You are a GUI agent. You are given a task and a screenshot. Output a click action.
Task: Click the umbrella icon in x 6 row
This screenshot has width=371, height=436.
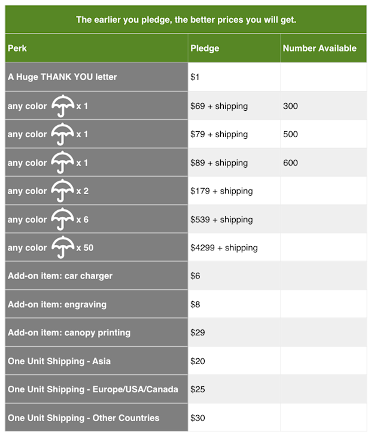[63, 219]
